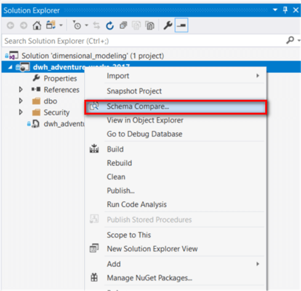Image resolution: width=301 pixels, height=291 pixels.
Task: Open the dropdown next to the view switcher icon
Action: [61, 25]
